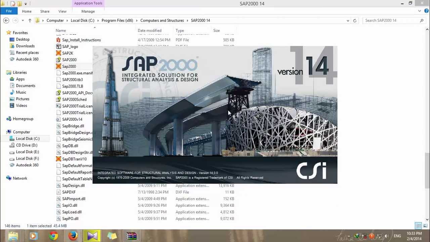Open Recent places in Favorites

click(27, 53)
